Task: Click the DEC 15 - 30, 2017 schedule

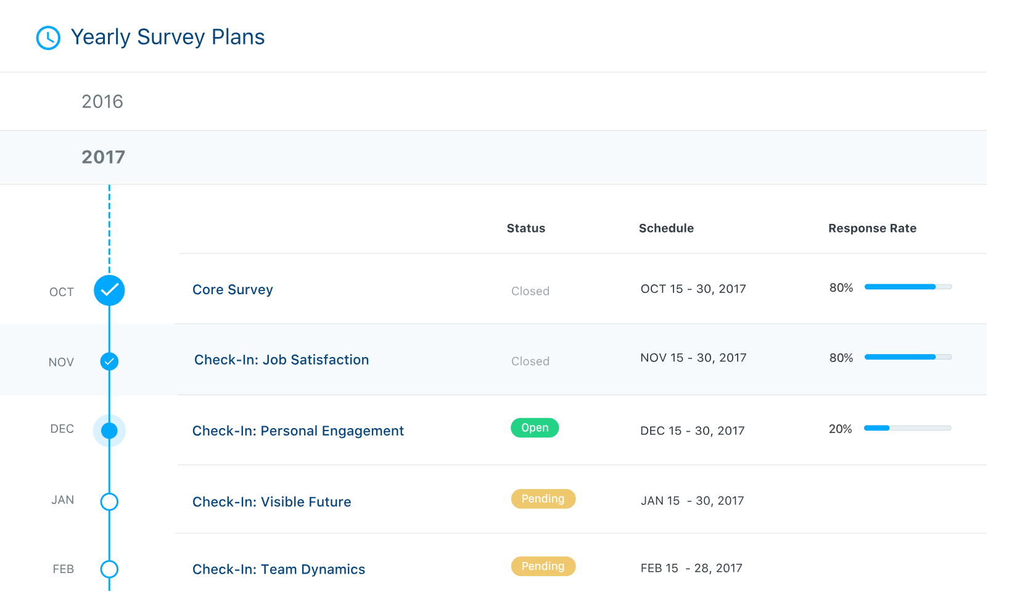Action: (x=693, y=431)
